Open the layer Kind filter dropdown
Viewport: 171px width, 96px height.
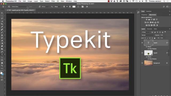point(146,32)
